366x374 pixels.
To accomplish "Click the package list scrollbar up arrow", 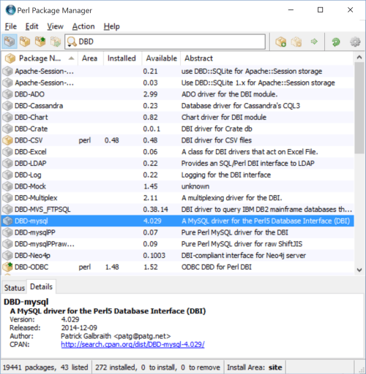I will coord(359,58).
